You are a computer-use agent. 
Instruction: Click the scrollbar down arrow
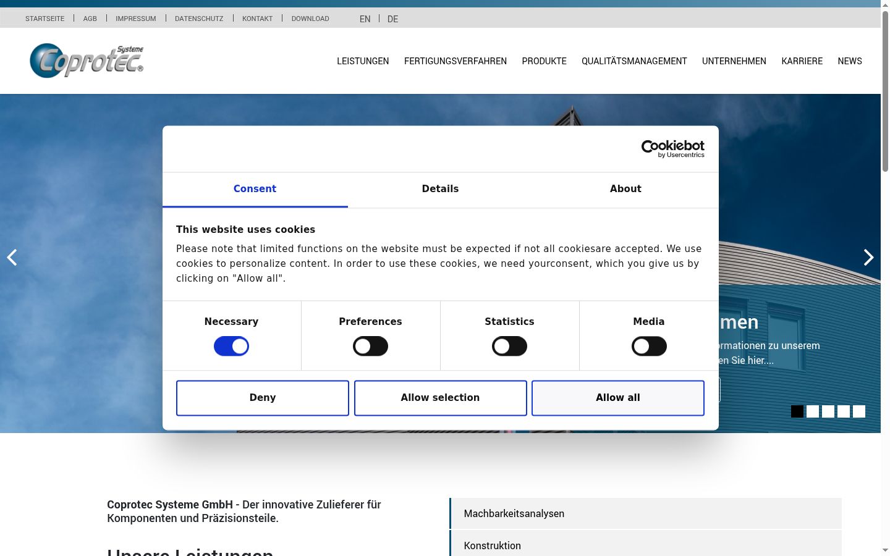point(885,550)
